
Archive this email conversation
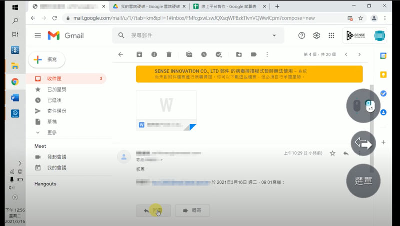(139, 54)
